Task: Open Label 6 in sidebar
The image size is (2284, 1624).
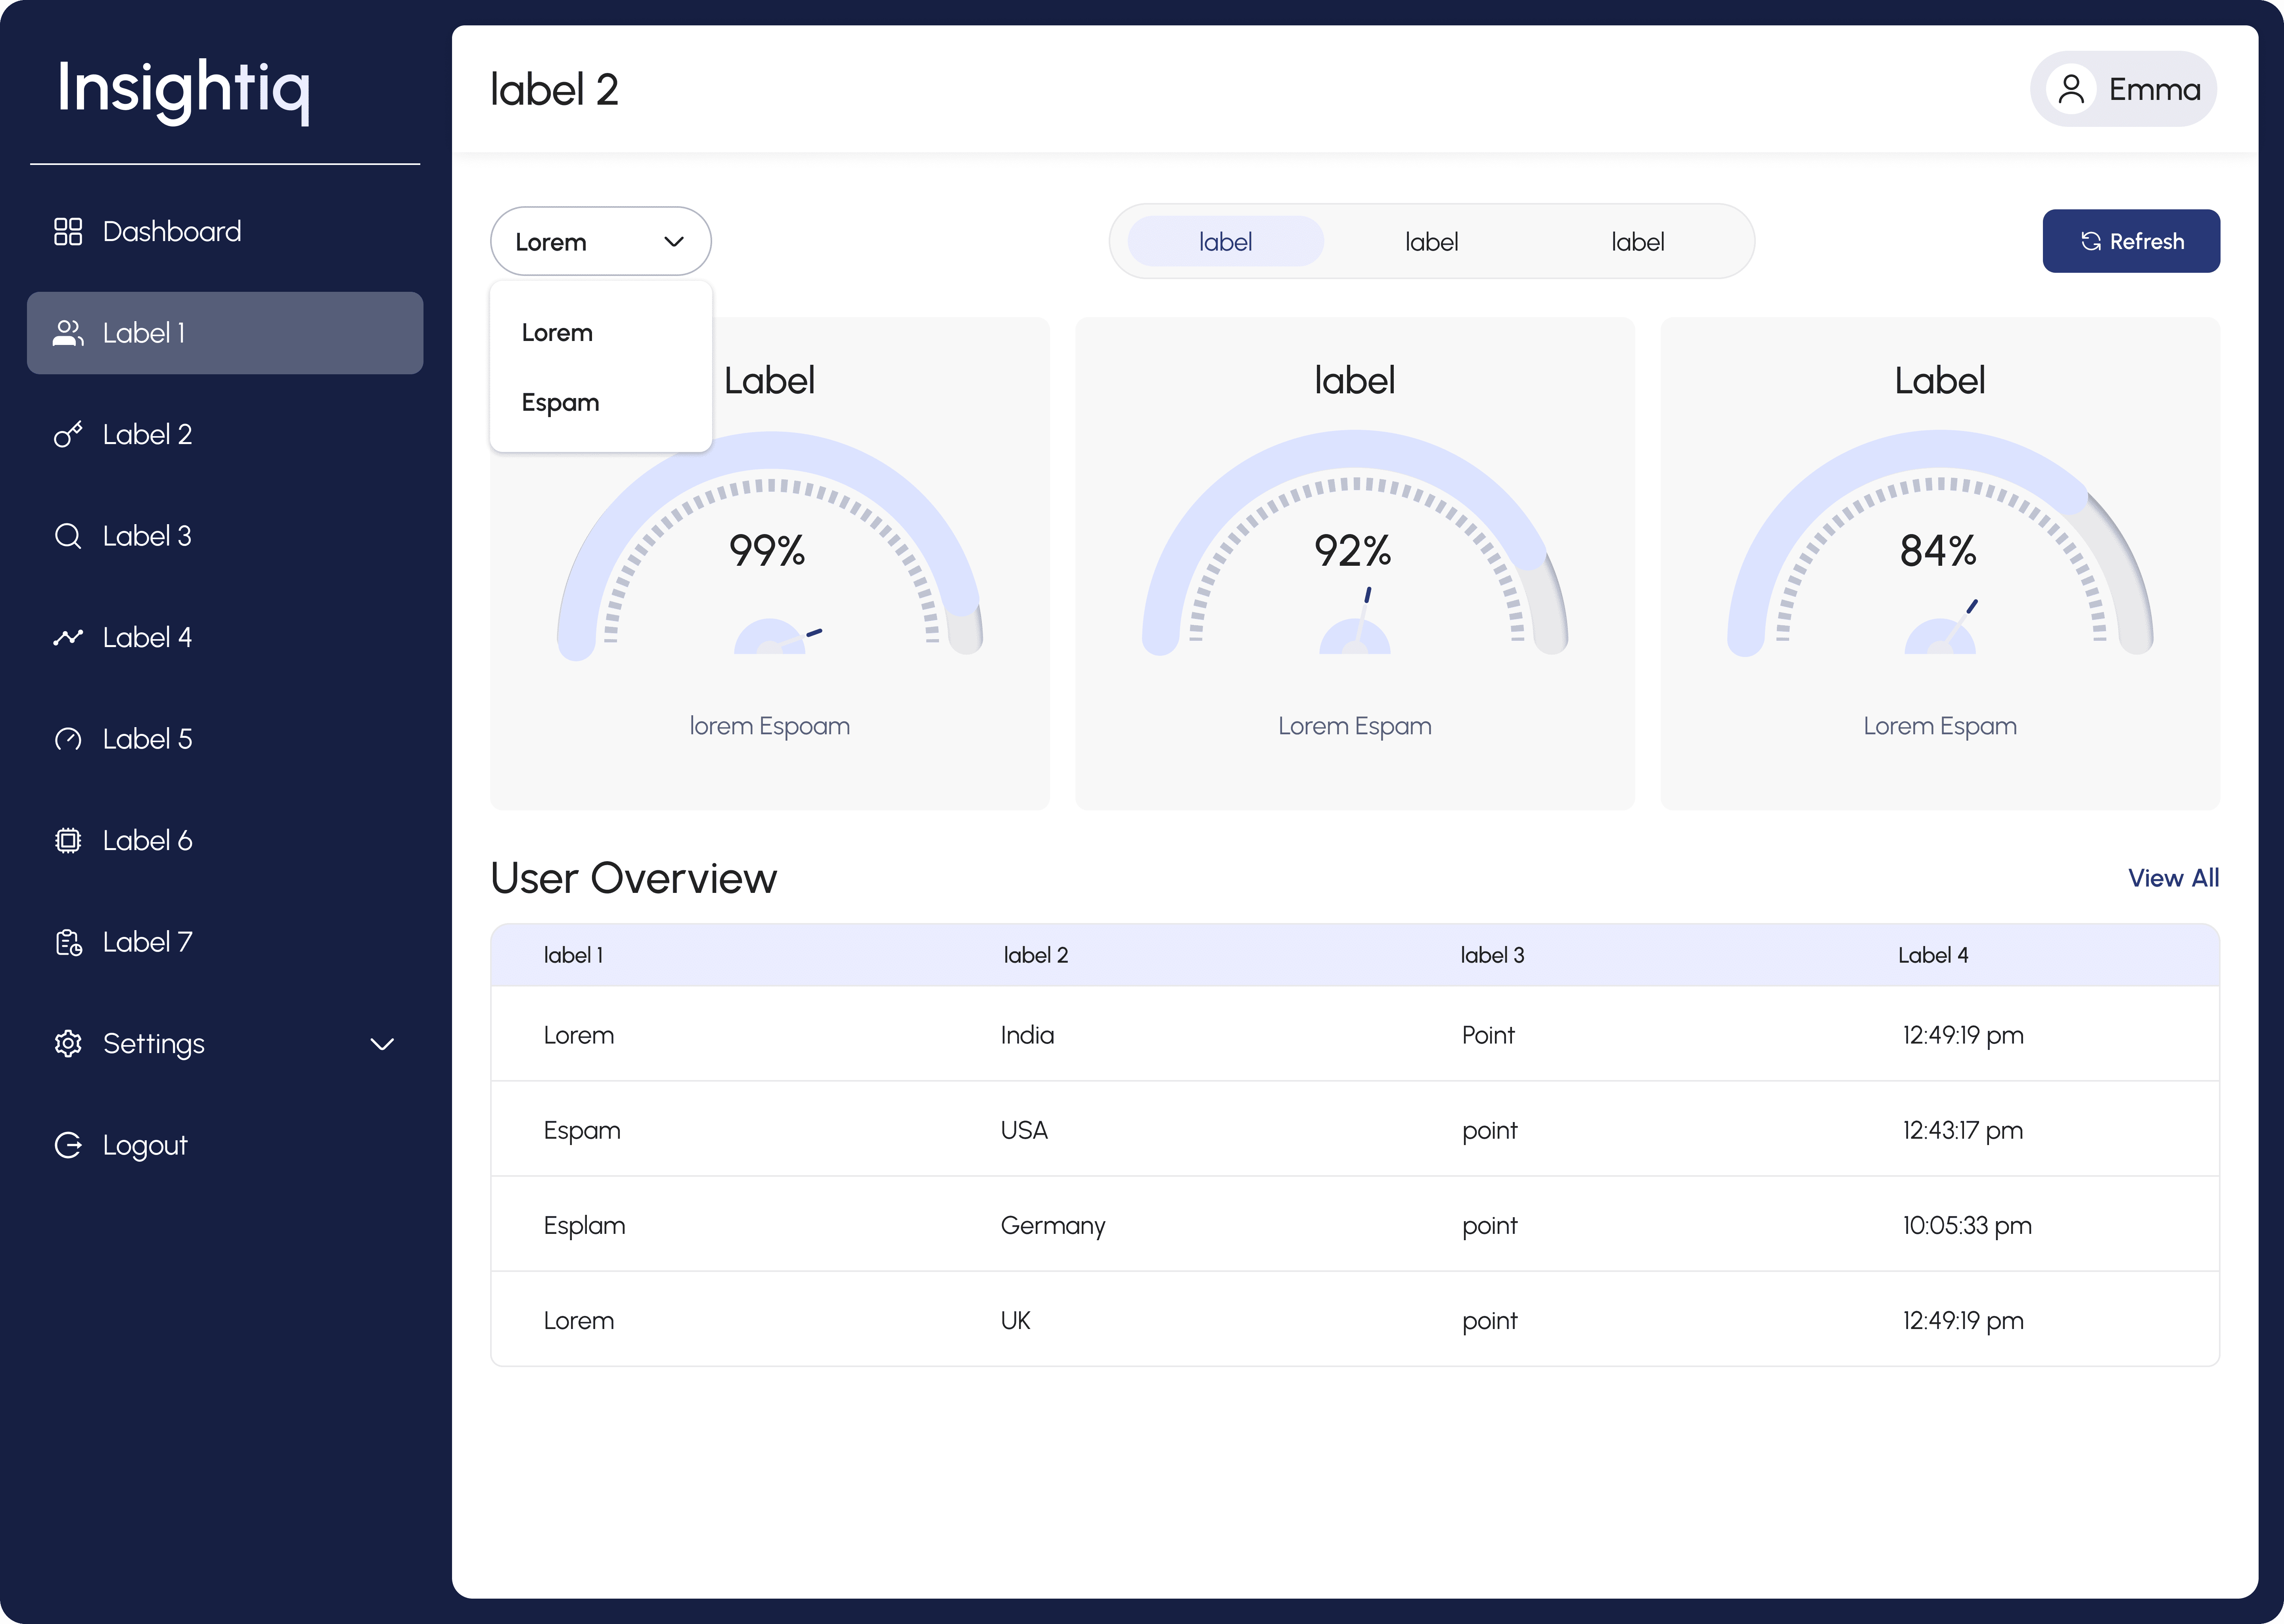Action: pos(225,840)
